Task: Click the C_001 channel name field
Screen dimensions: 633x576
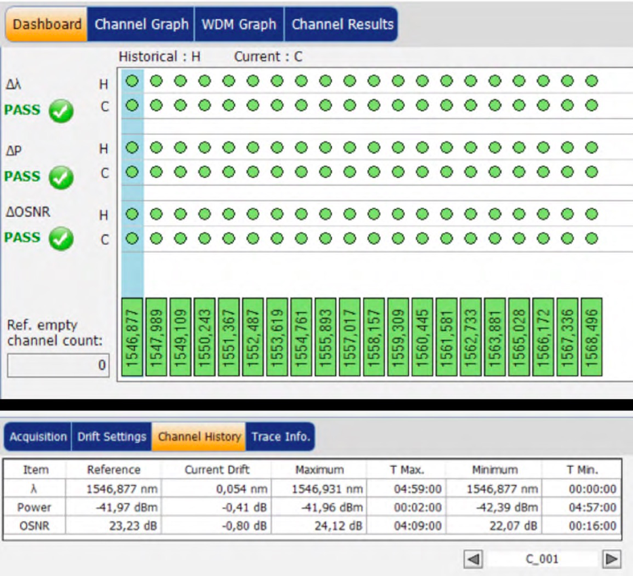Action: (542, 559)
